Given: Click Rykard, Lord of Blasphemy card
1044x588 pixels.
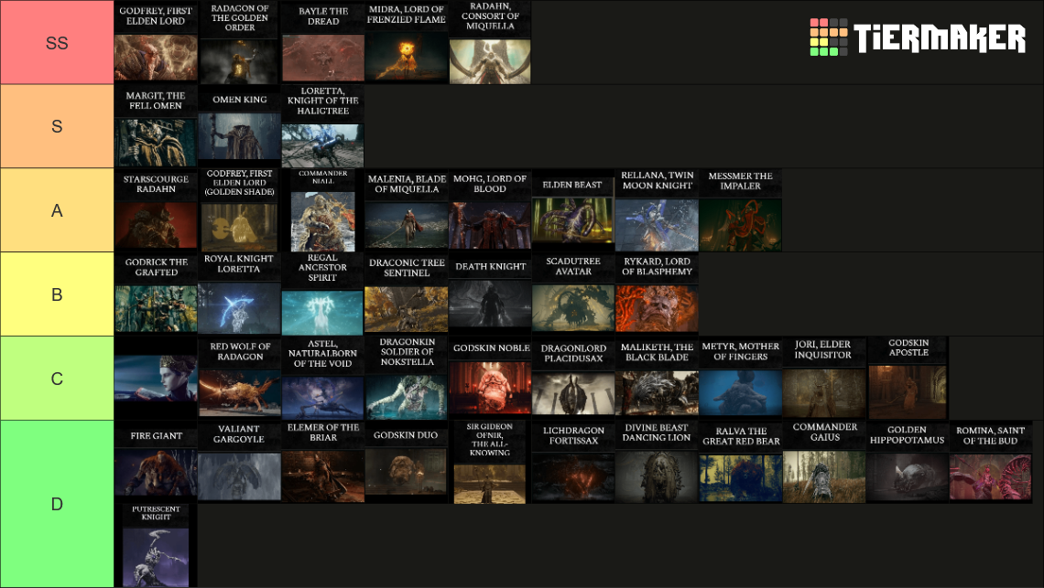Looking at the screenshot, I should point(657,294).
